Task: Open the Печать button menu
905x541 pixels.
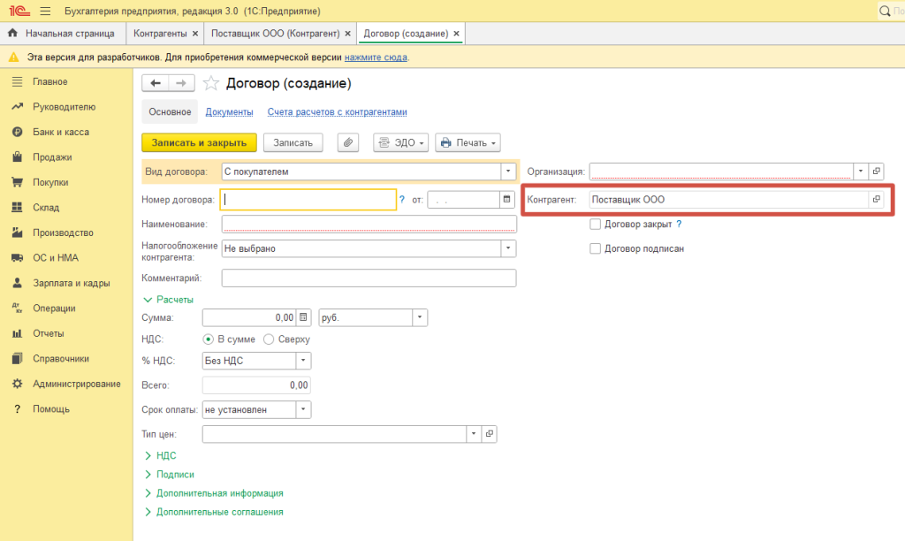Action: click(x=468, y=142)
